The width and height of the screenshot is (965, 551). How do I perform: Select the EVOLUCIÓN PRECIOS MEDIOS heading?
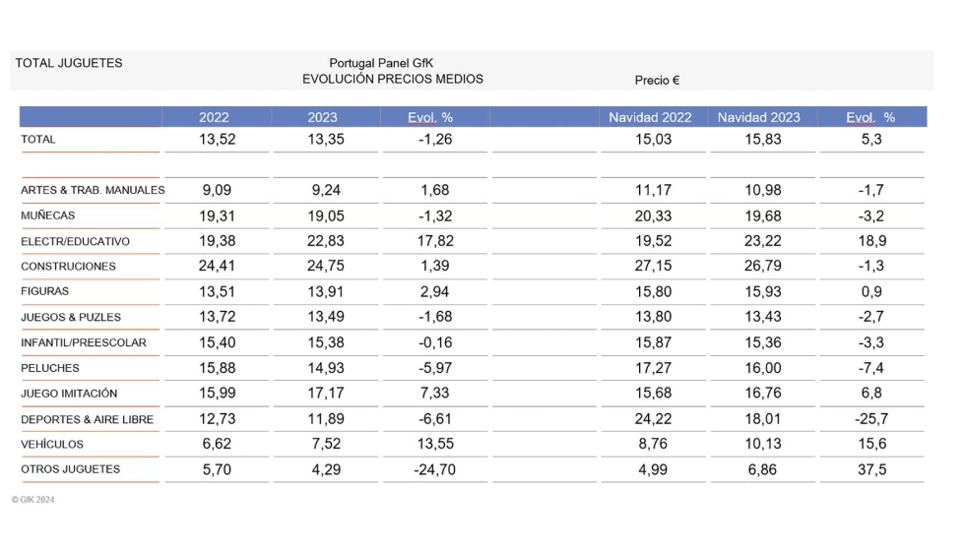[x=393, y=79]
